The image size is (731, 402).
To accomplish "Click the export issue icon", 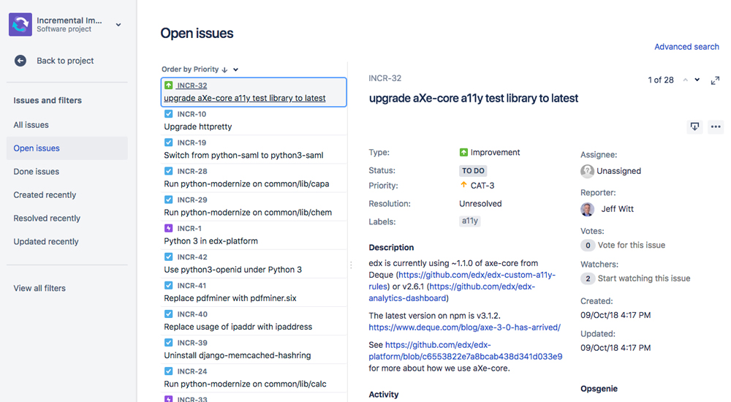I will click(x=694, y=126).
